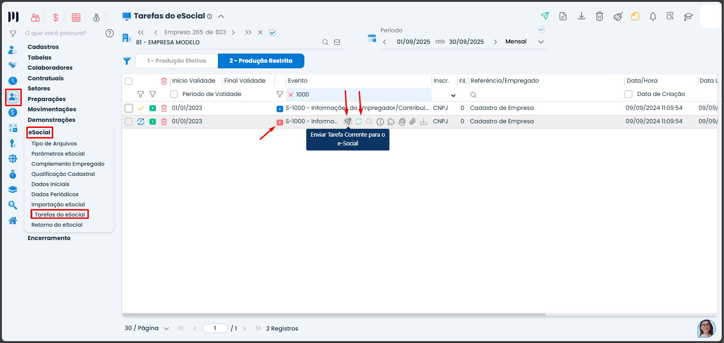The image size is (724, 343).
Task: Jump to first company with double left arrow
Action: click(x=141, y=32)
